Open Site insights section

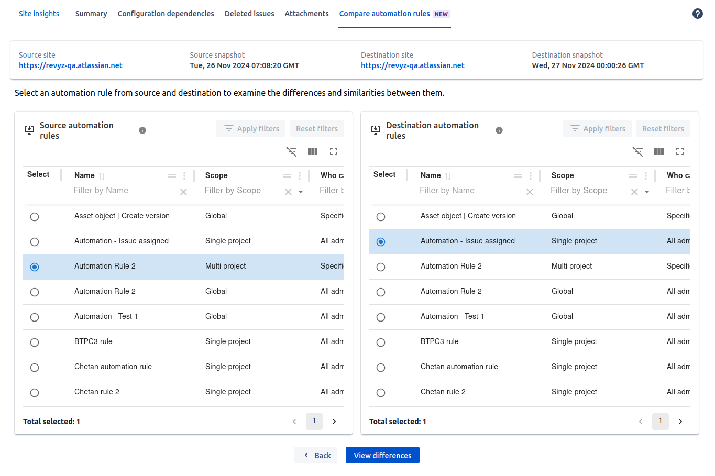click(39, 14)
